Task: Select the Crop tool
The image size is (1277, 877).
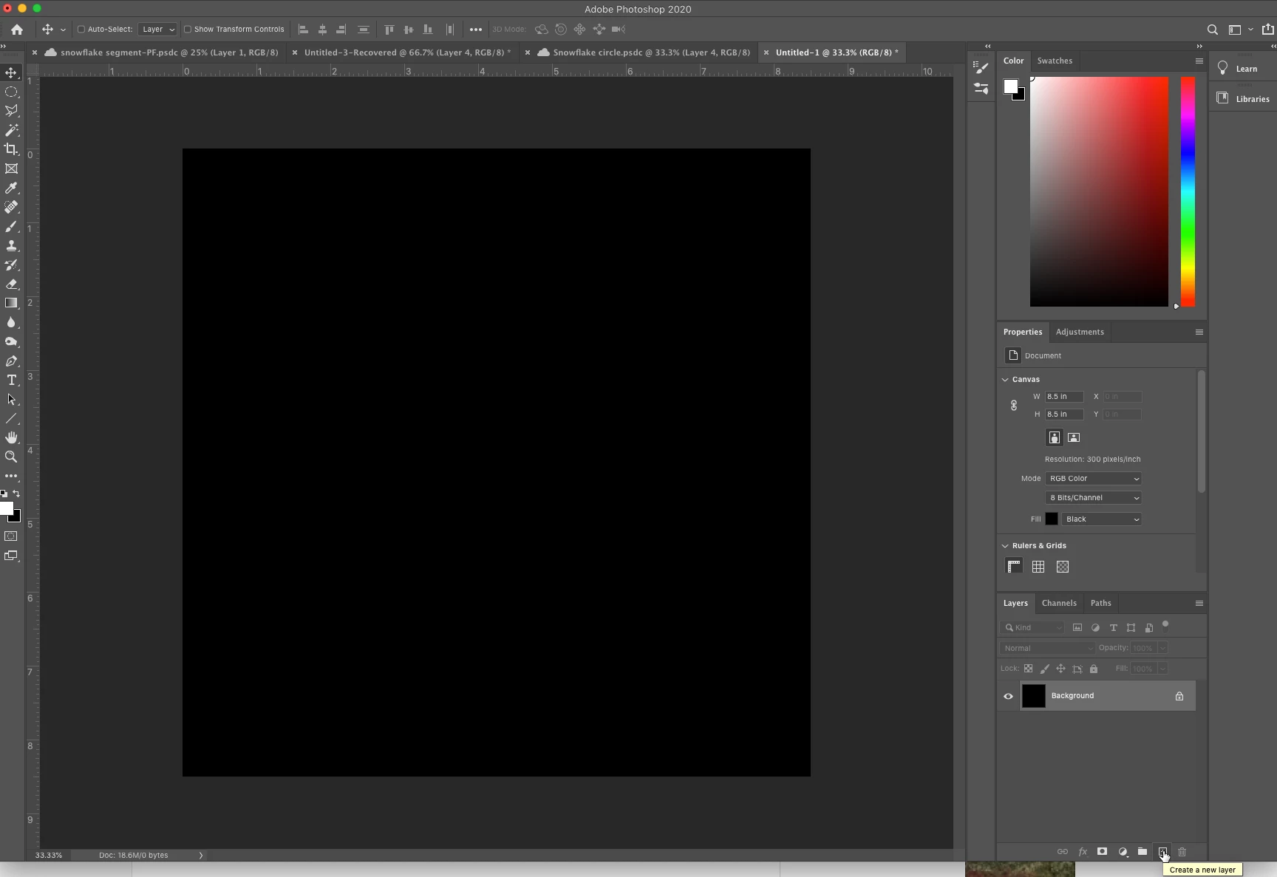Action: coord(11,149)
